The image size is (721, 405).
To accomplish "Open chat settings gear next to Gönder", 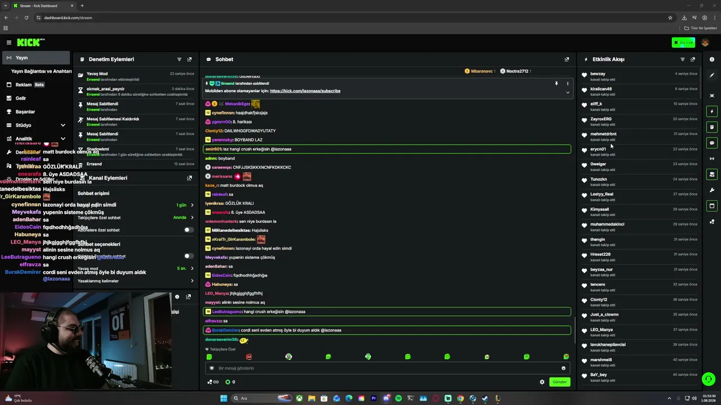I will [542, 382].
